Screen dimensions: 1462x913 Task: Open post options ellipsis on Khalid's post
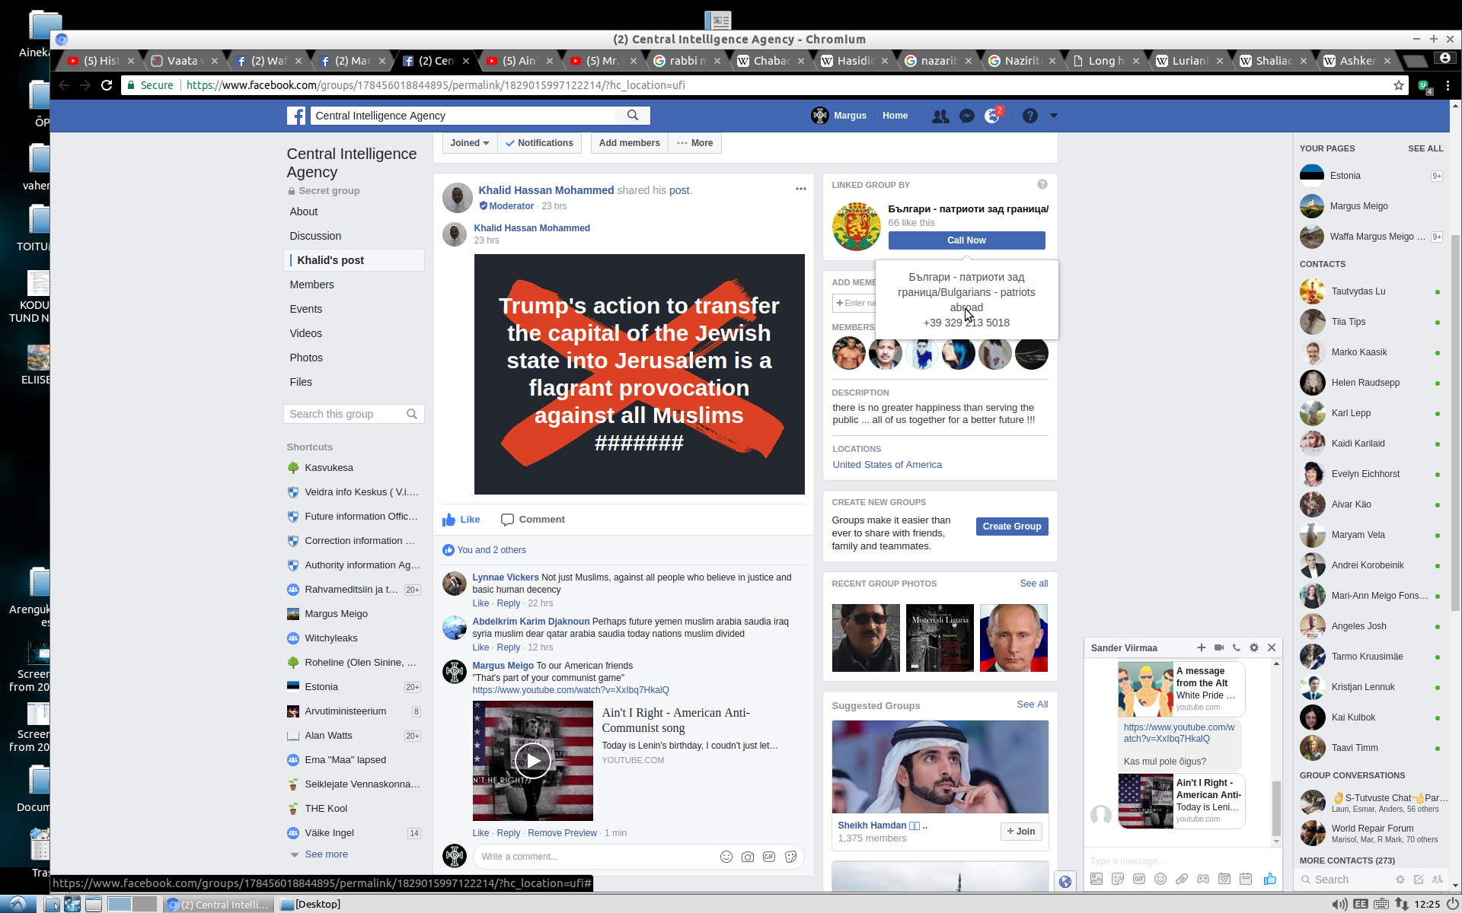[800, 189]
